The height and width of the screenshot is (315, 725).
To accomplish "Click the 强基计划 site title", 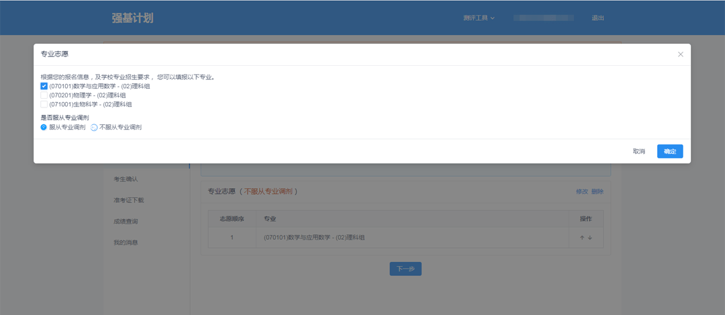I will click(x=132, y=18).
